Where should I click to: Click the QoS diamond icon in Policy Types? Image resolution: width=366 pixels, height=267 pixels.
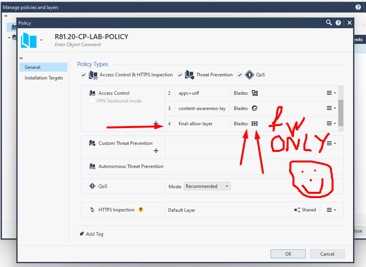tap(249, 75)
